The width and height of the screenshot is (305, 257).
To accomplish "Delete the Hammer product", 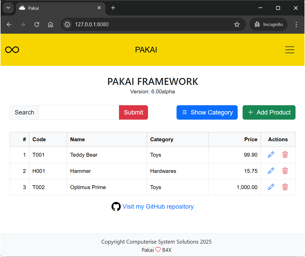I will coord(285,171).
